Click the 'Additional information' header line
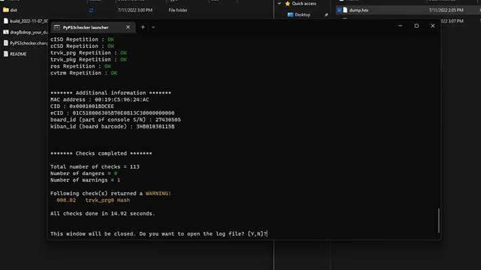Image resolution: width=481 pixels, height=270 pixels. [x=110, y=93]
